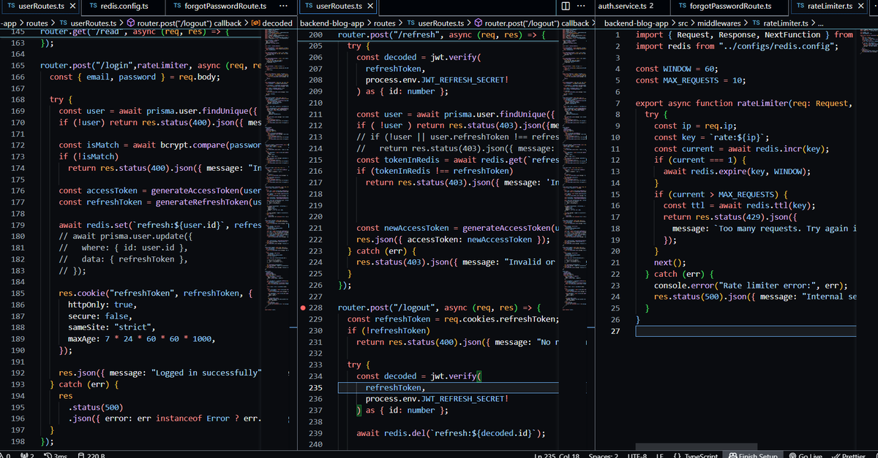Image resolution: width=878 pixels, height=458 pixels.
Task: Click 'Finish Setup' in status bar
Action: [x=753, y=455]
